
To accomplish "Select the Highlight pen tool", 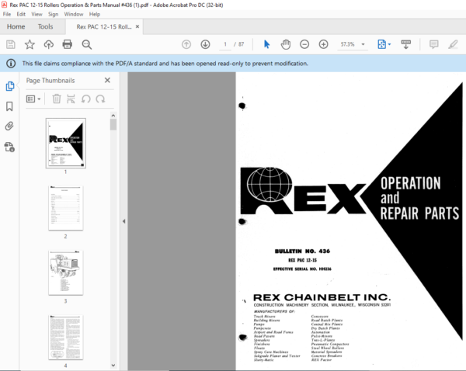I will click(x=453, y=44).
